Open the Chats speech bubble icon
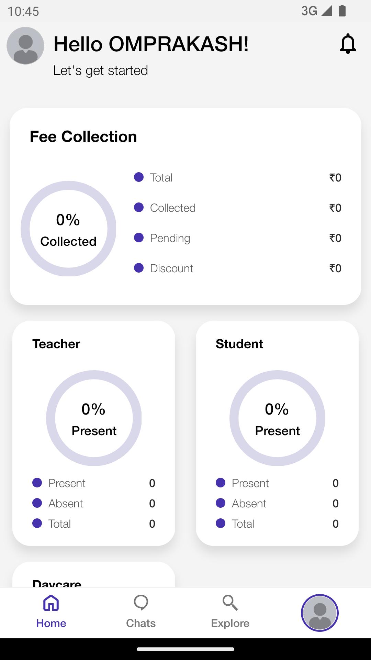Image resolution: width=371 pixels, height=660 pixels. (141, 603)
